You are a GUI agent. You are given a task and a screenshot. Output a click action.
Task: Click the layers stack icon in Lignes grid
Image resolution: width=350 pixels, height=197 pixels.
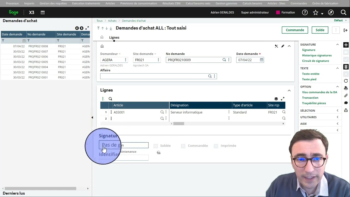click(x=276, y=99)
